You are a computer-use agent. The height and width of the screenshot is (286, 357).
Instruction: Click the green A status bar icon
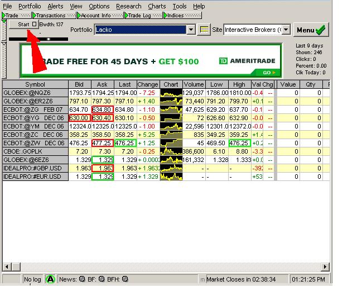coord(50,279)
